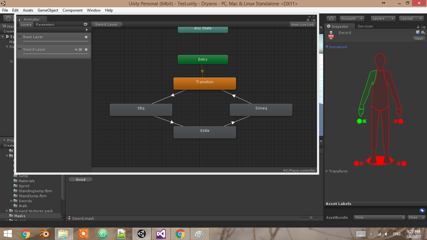Open the Assets menu
This screenshot has width=427, height=240.
tap(28, 10)
